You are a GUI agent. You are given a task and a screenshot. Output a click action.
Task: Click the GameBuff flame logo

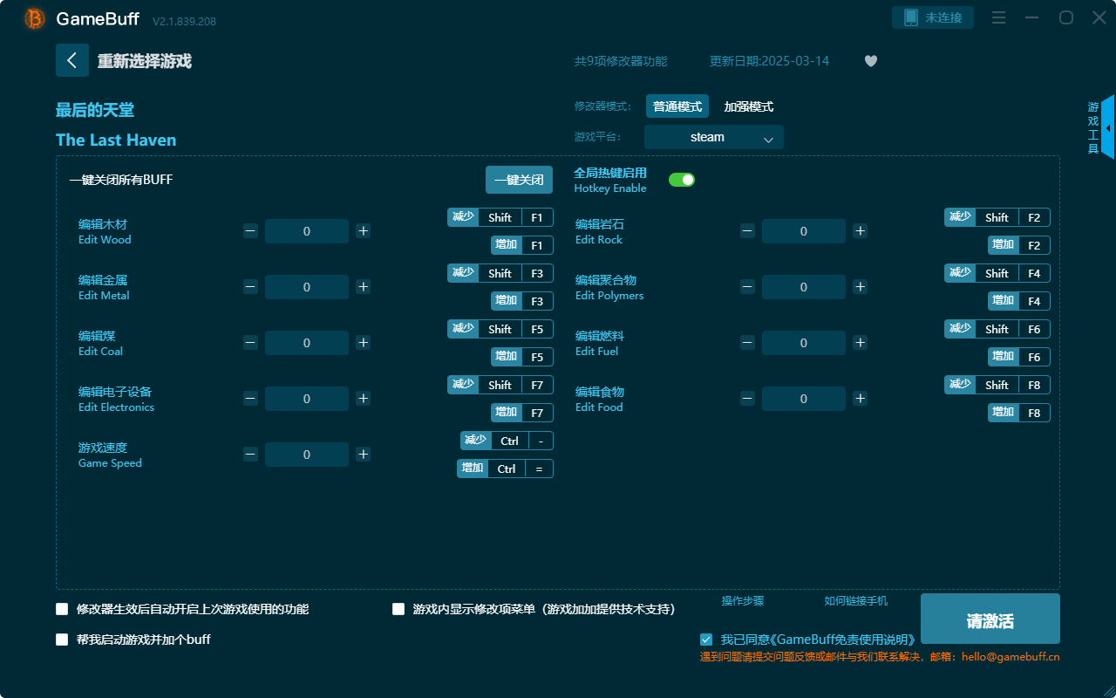[x=33, y=17]
